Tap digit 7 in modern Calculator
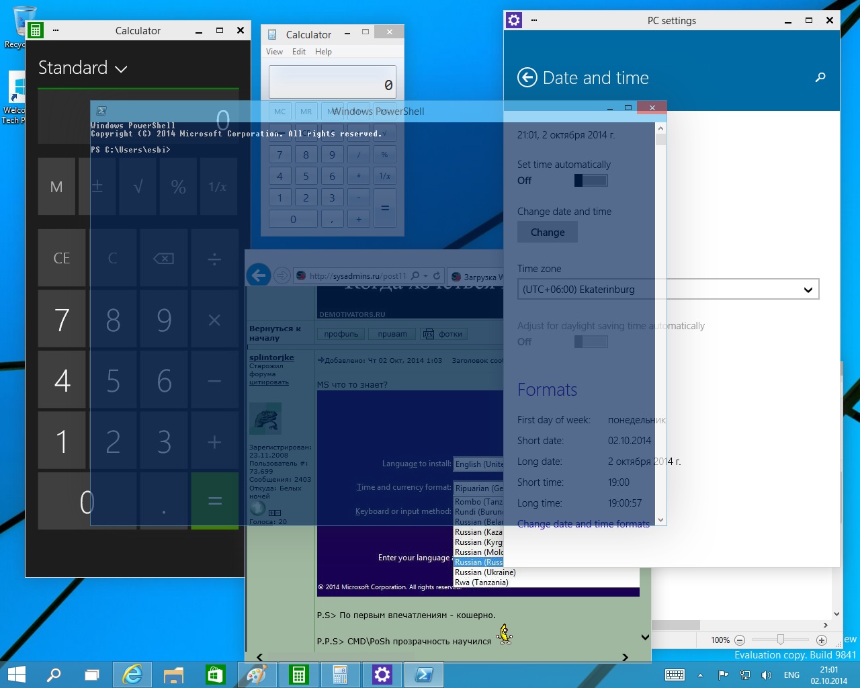This screenshot has width=860, height=688. [61, 319]
